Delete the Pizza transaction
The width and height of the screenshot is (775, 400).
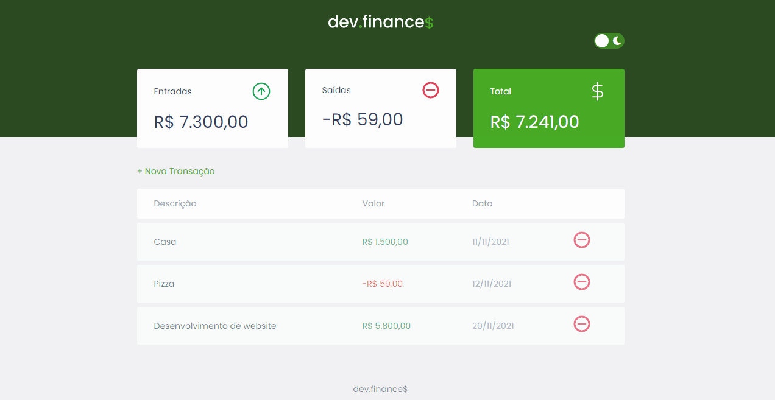coord(582,282)
